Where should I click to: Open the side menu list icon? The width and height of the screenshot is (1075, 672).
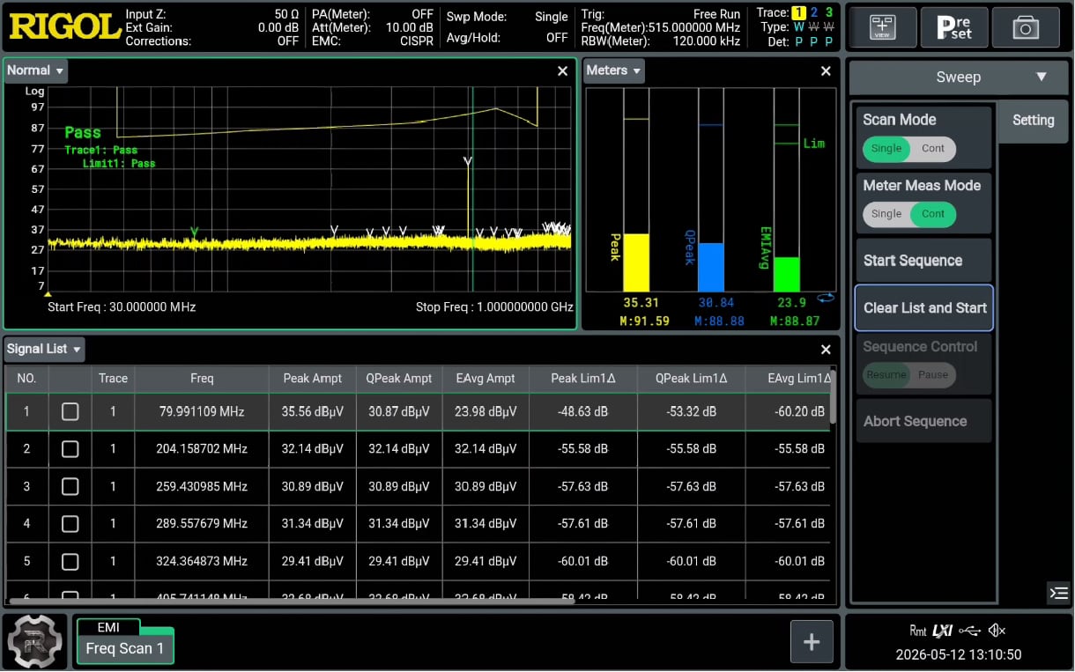(1058, 593)
